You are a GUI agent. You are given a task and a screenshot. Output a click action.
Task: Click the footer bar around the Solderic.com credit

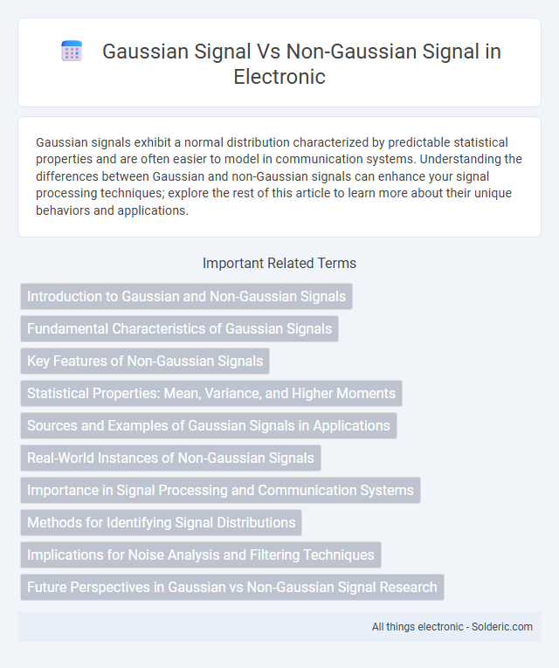(279, 627)
